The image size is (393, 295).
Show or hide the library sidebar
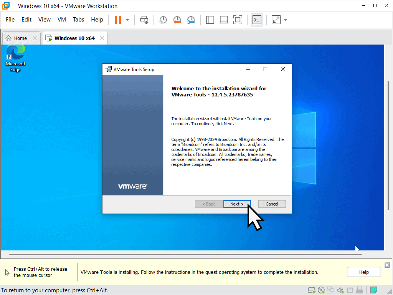[210, 20]
